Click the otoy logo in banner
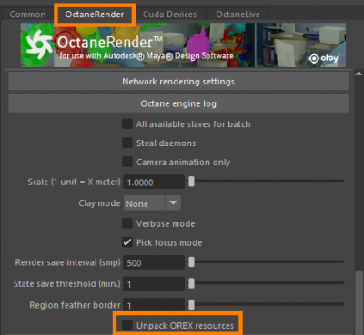The image size is (364, 335). [x=323, y=58]
